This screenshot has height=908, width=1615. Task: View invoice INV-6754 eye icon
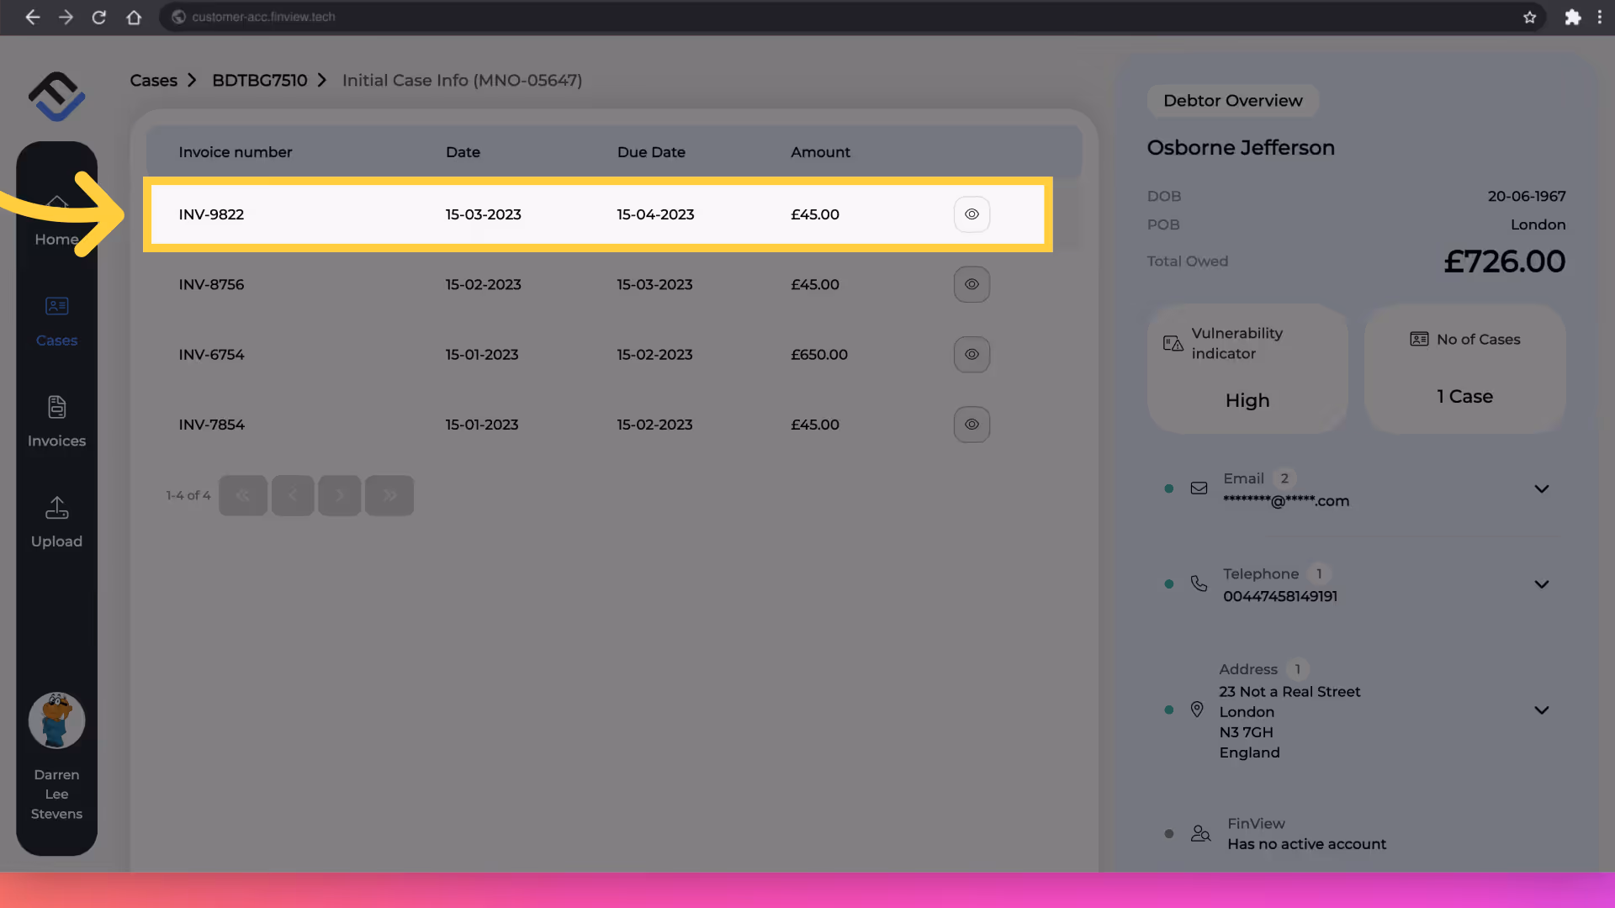[x=972, y=355]
